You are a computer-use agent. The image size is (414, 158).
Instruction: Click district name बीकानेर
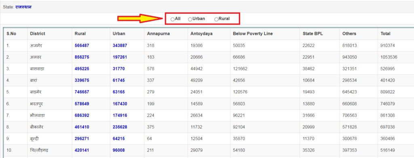37,127
